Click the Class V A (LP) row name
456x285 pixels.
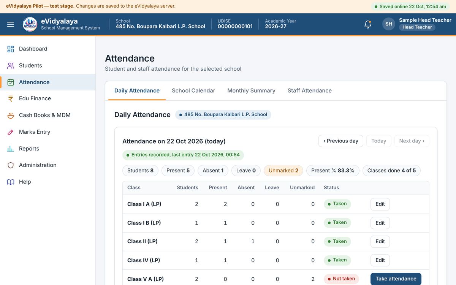pyautogui.click(x=146, y=279)
